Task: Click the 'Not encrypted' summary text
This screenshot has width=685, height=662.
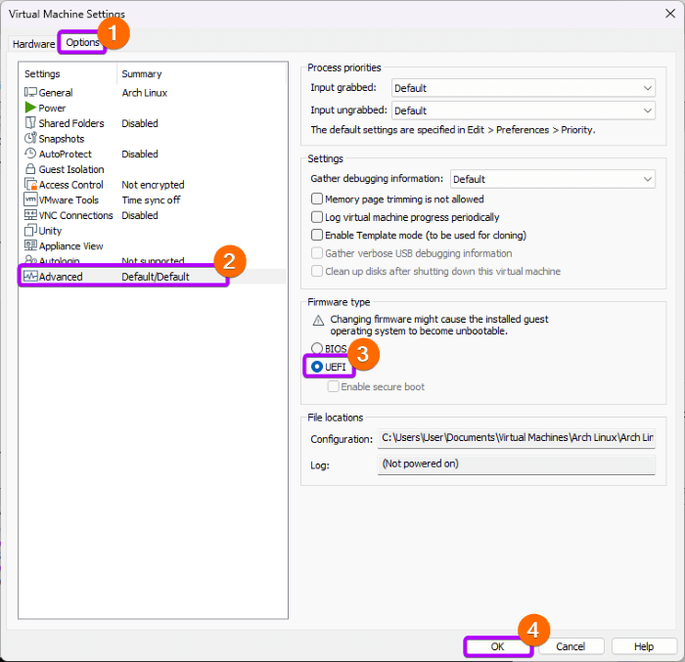Action: (153, 185)
